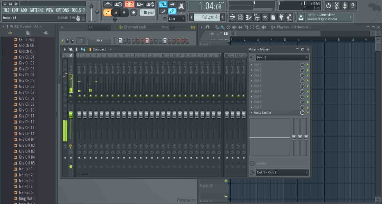Toggle the 3.2 countdown before recording

pos(129,4)
